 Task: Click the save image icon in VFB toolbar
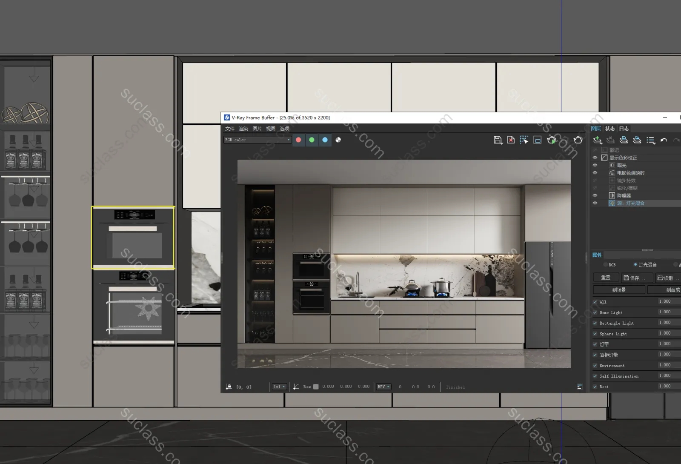click(498, 140)
